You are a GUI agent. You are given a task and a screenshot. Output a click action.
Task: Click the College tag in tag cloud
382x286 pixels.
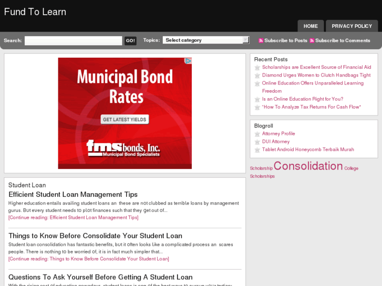[x=351, y=168]
